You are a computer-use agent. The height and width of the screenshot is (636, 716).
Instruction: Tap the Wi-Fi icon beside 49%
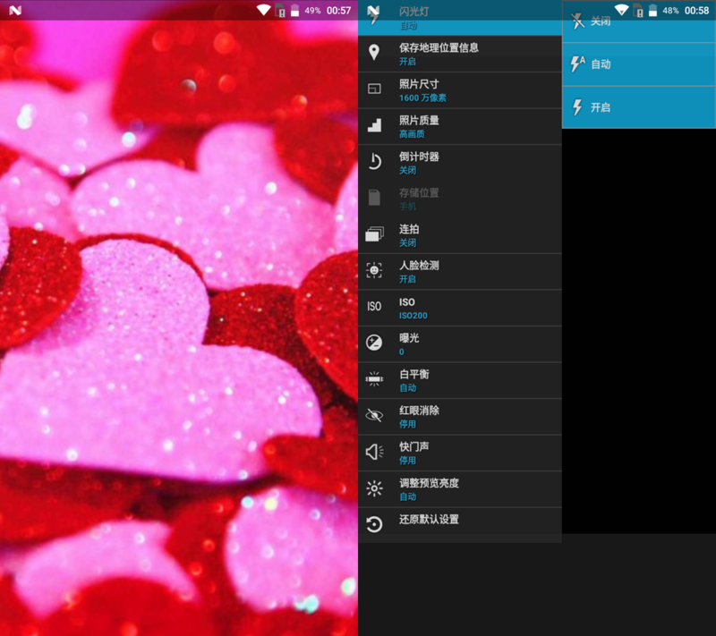(x=264, y=10)
